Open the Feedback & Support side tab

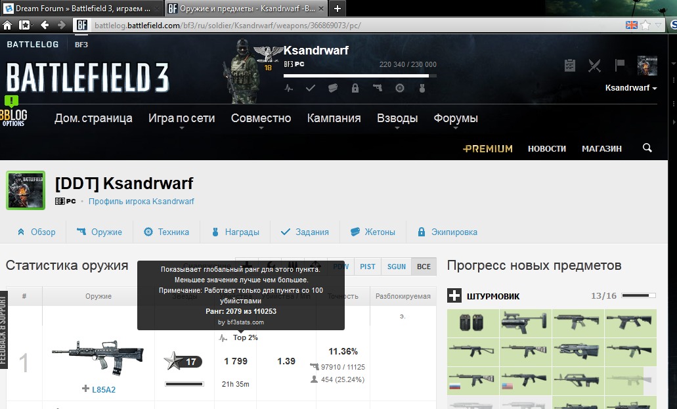(4, 330)
